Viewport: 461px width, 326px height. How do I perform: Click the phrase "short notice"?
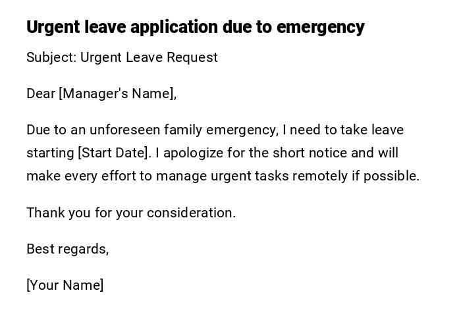click(310, 153)
